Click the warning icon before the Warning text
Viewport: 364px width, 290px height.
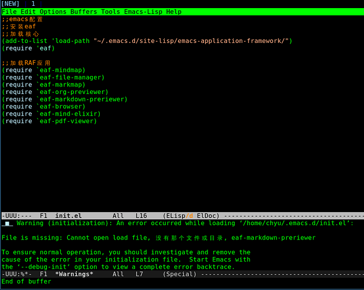[8, 223]
